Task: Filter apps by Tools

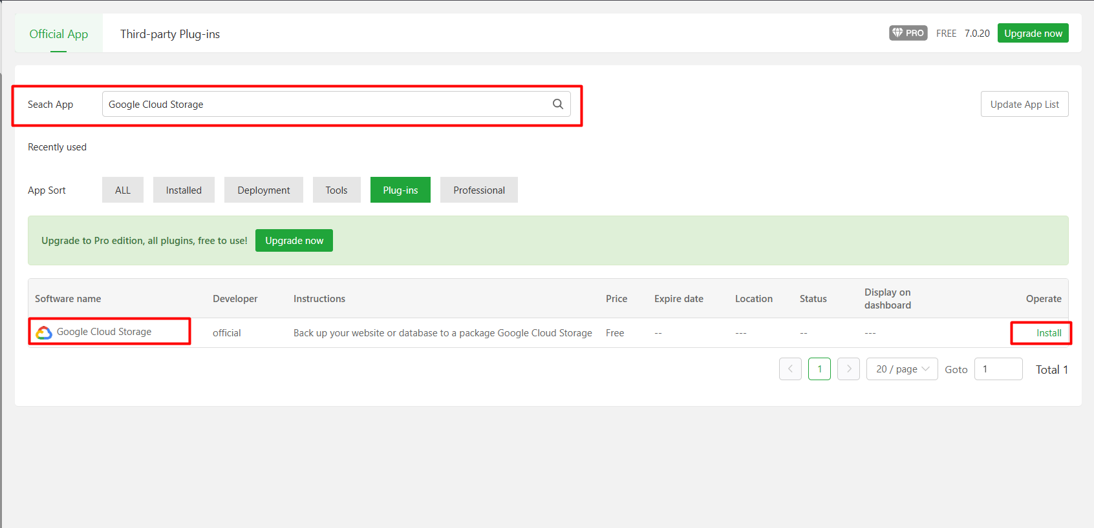Action: [x=337, y=190]
